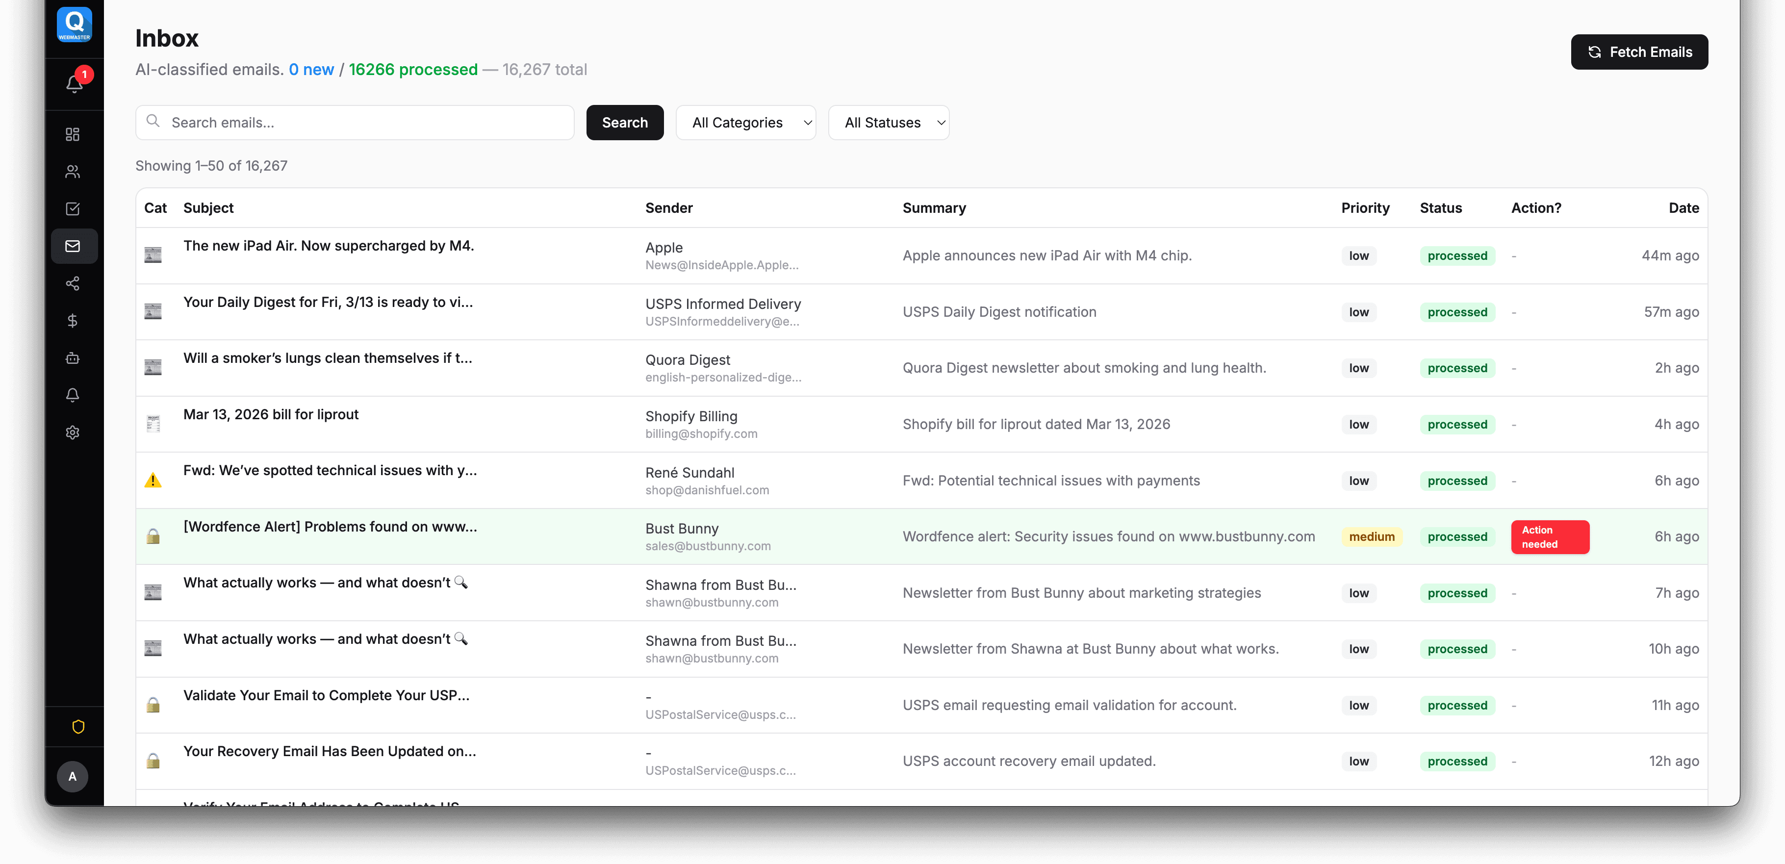
Task: Click the Action needed badge
Action: click(1550, 537)
